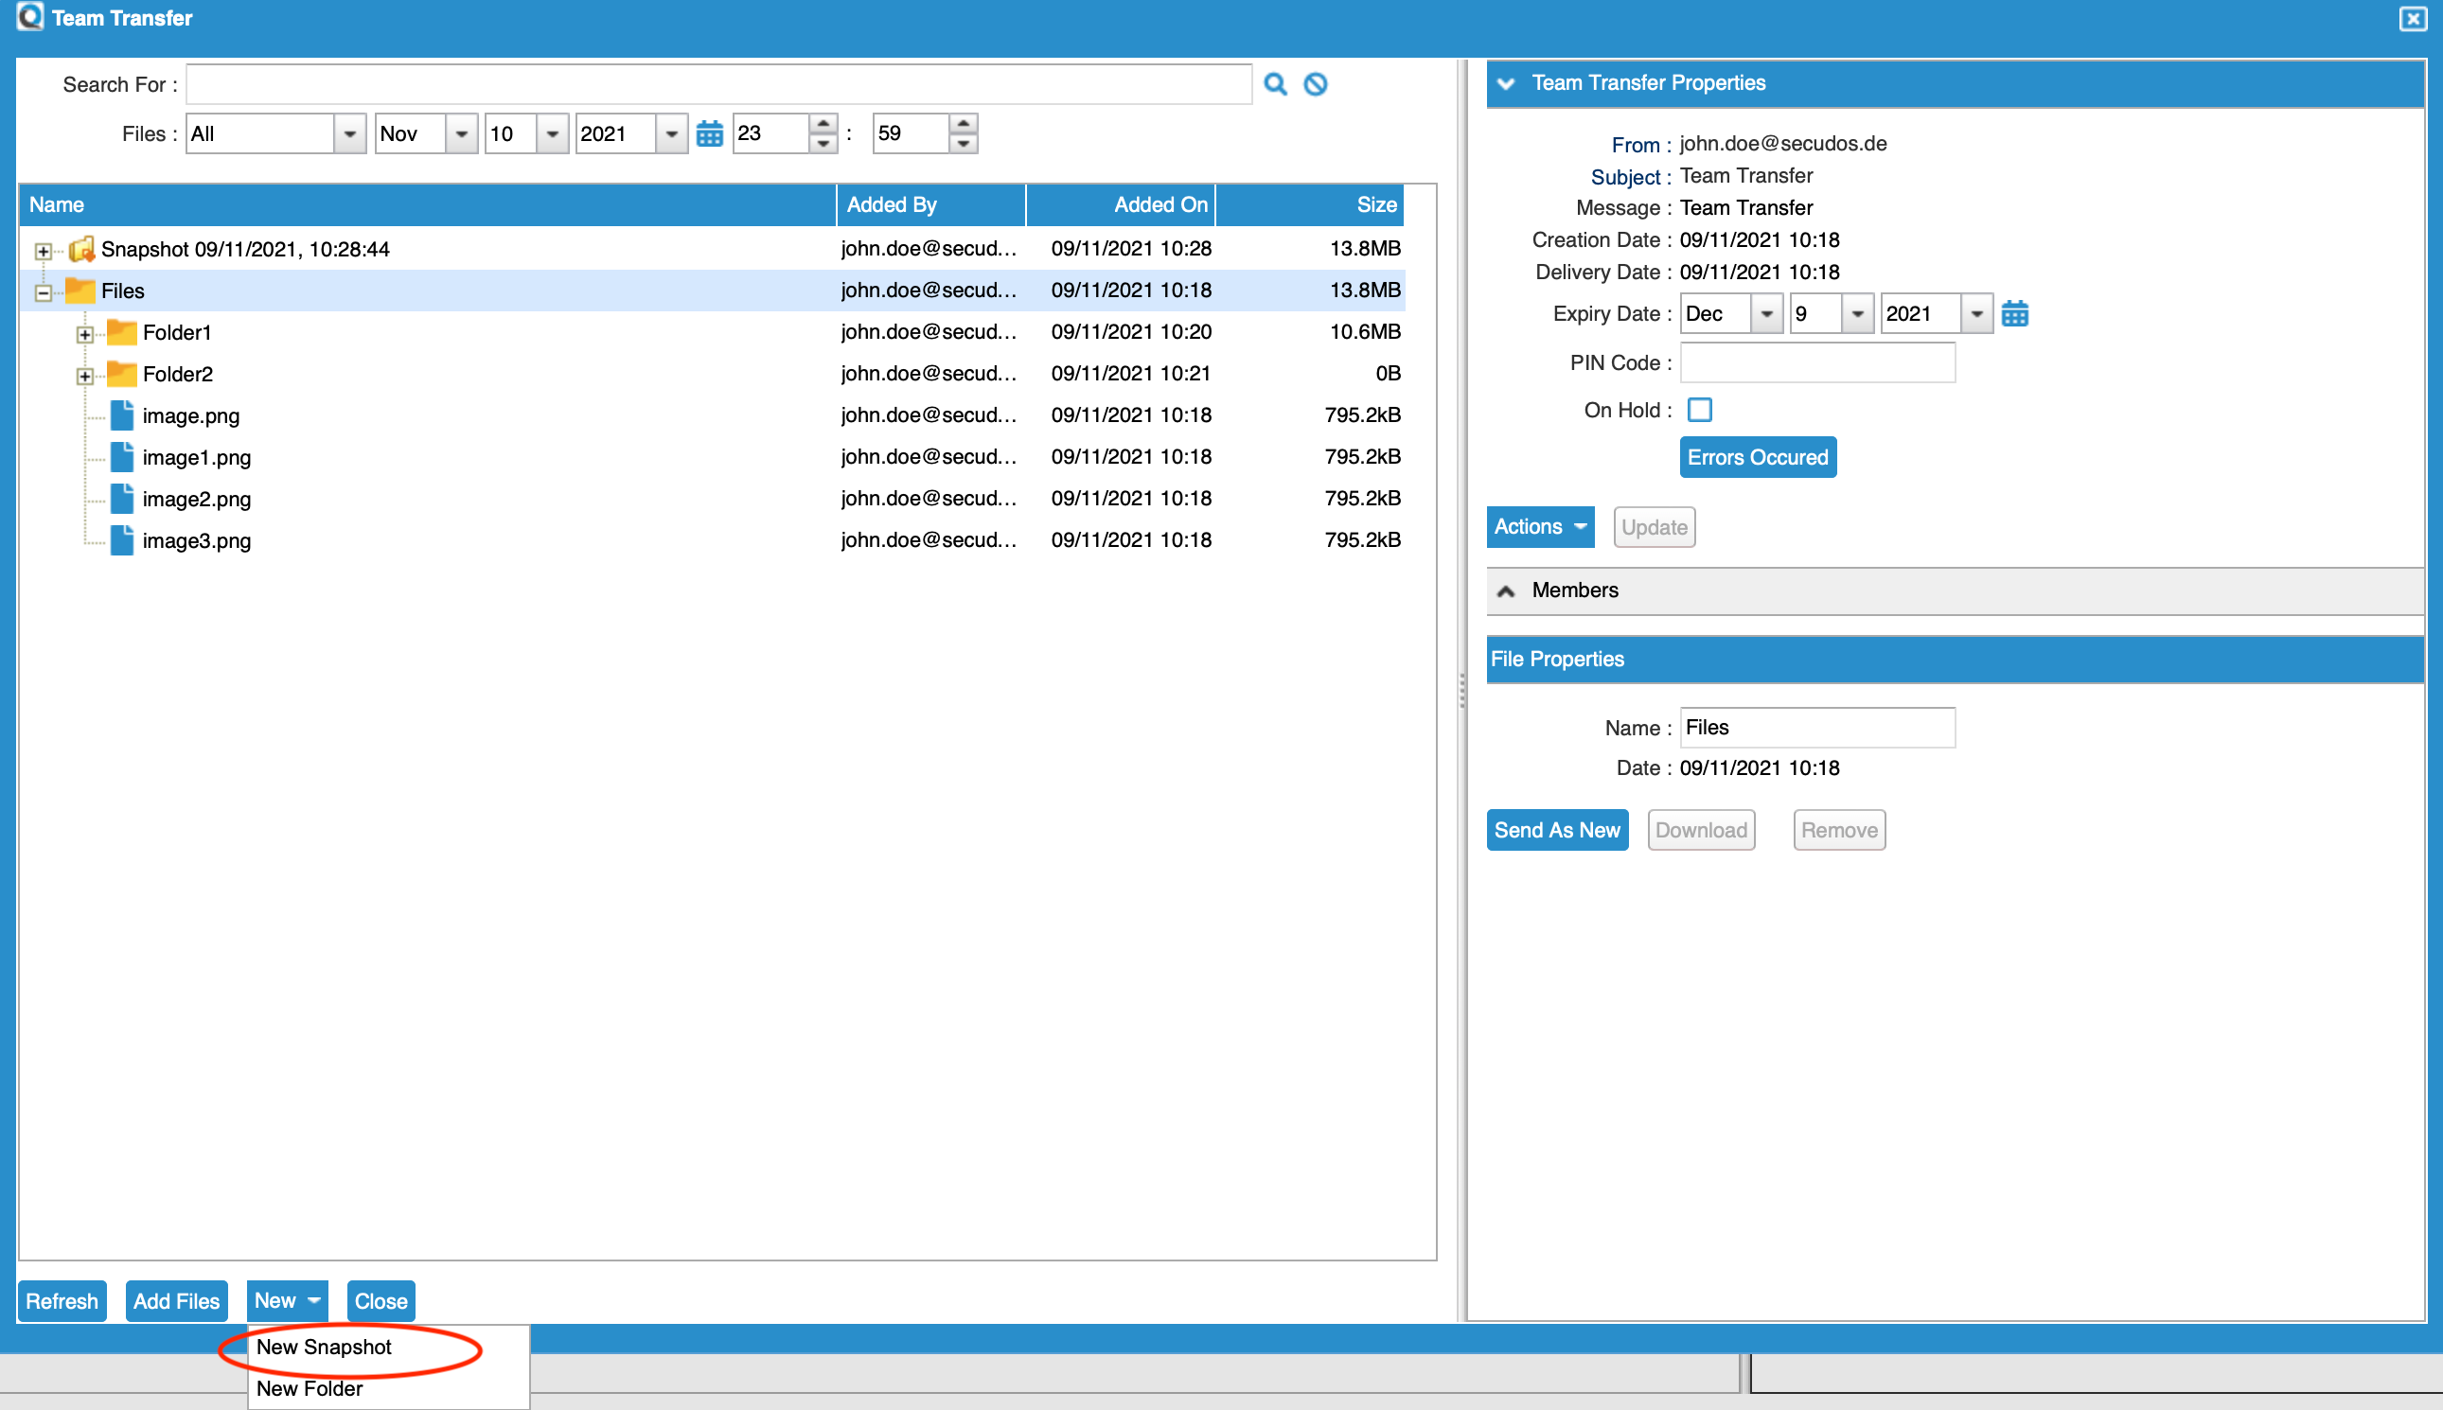Click the search magnifier icon

[1275, 84]
